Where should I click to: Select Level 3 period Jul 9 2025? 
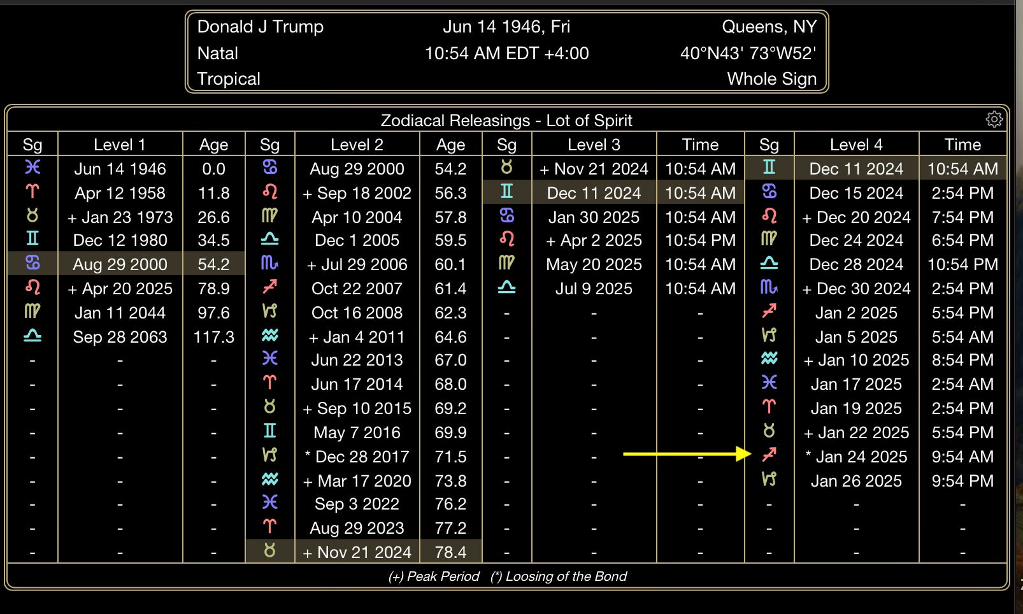click(x=594, y=289)
